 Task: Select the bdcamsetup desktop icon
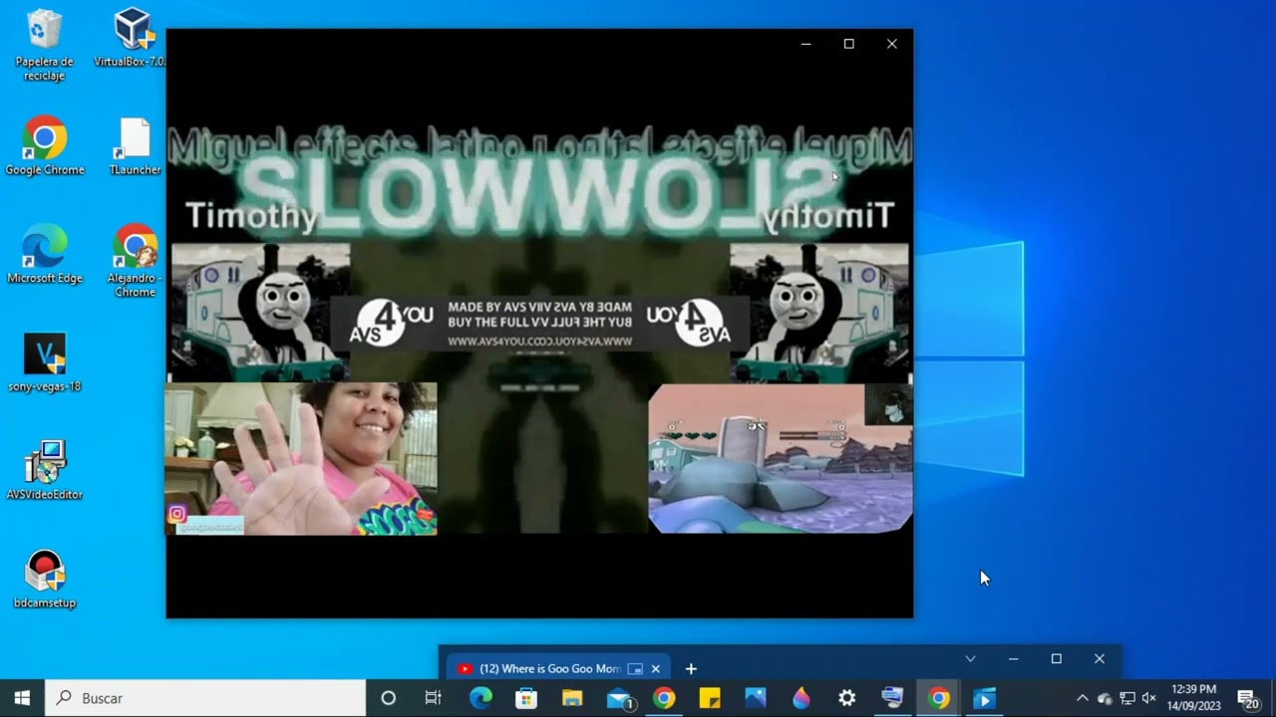point(44,580)
